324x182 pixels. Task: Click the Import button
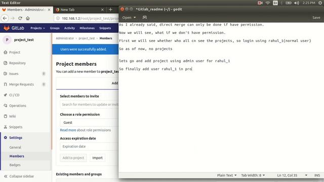tap(97, 158)
